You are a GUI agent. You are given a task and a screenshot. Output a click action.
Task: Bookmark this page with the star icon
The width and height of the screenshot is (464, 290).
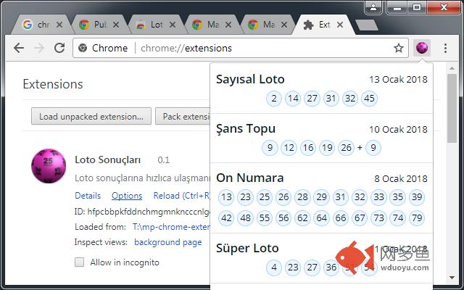(x=399, y=48)
